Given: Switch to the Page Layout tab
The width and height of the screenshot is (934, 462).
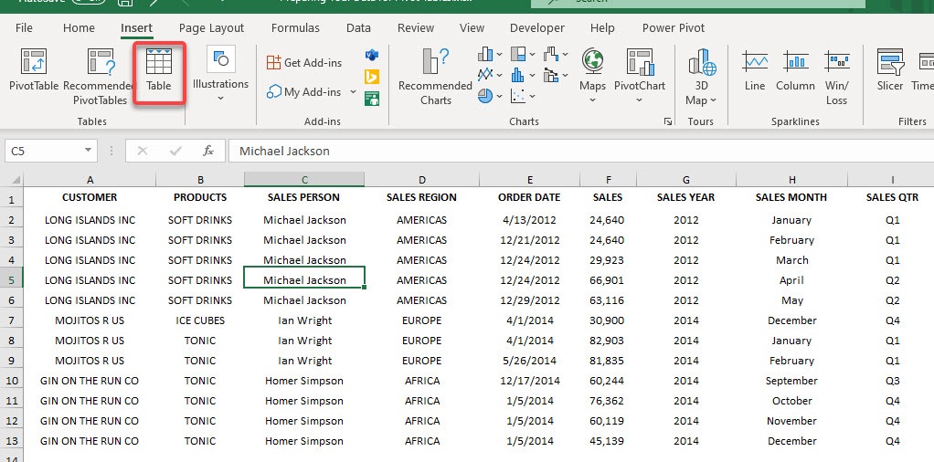Looking at the screenshot, I should pos(211,28).
